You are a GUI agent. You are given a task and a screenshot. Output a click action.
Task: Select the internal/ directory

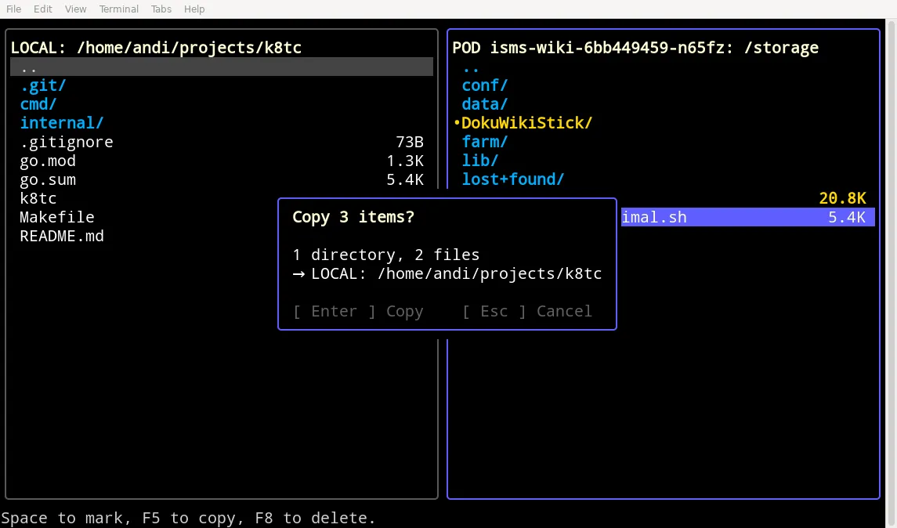click(222, 124)
